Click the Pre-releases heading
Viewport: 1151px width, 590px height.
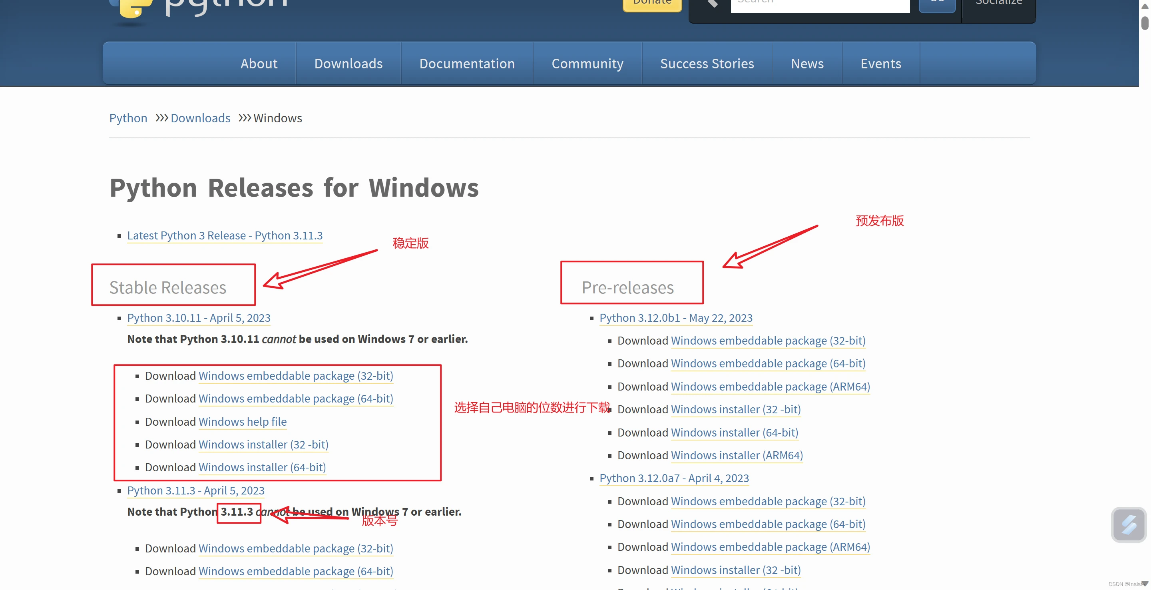point(628,287)
